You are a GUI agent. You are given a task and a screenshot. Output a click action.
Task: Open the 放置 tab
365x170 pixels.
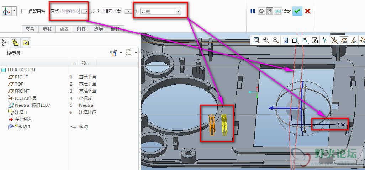click(64, 29)
